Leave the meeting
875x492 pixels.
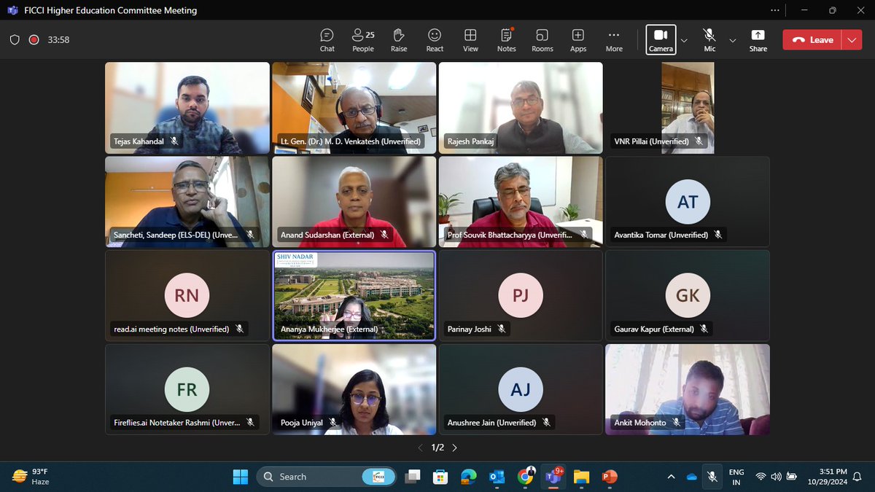812,40
